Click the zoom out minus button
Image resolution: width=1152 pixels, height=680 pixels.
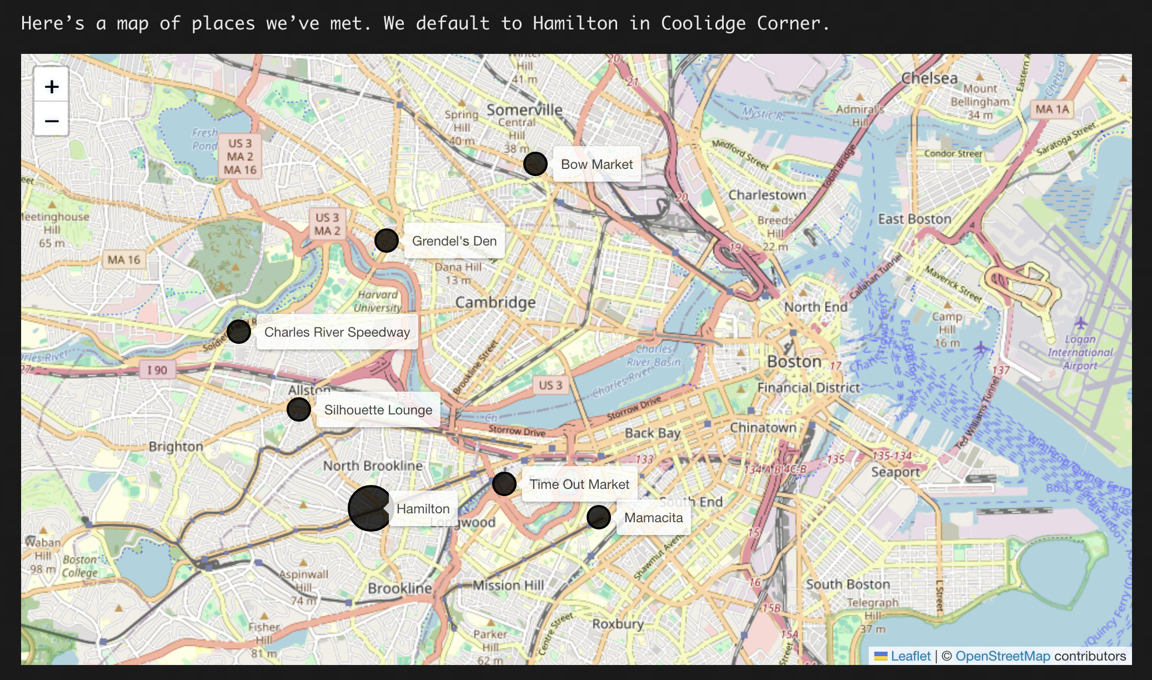[x=52, y=120]
